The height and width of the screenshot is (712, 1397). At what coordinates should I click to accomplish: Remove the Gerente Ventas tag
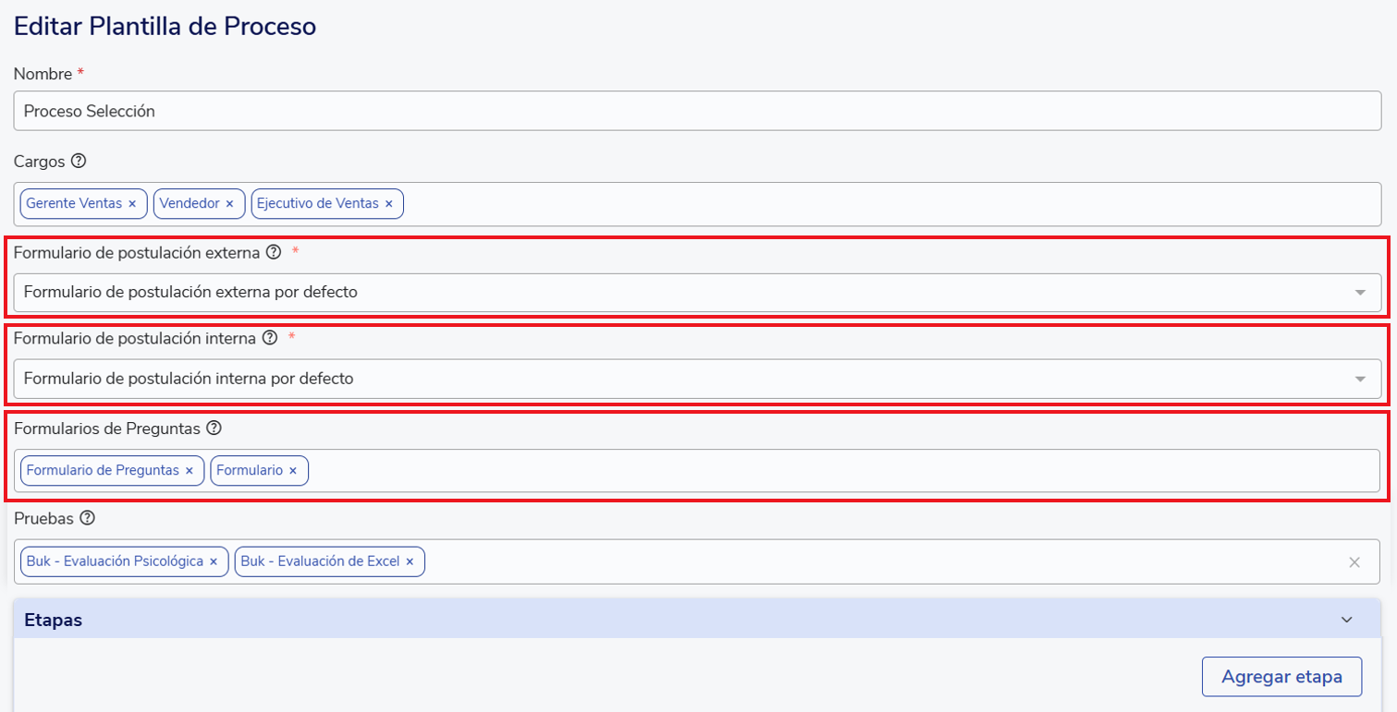(132, 204)
